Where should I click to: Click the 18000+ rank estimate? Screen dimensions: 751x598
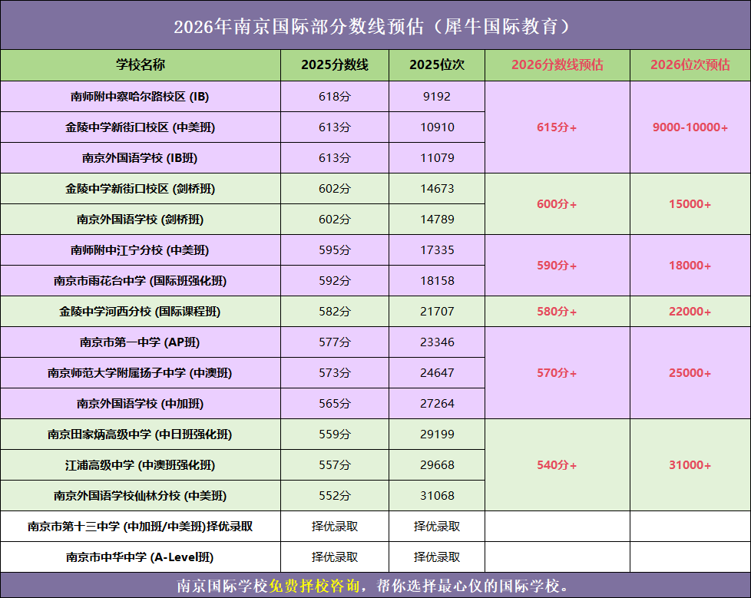(x=690, y=266)
